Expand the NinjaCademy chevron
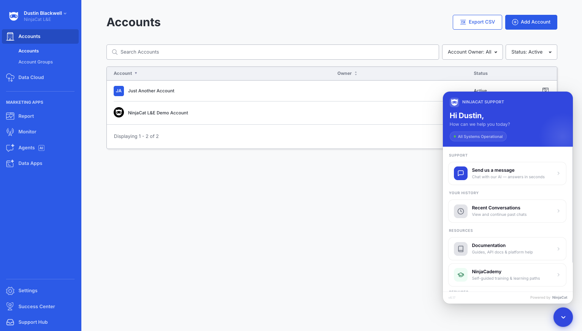582x331 pixels. pos(558,275)
